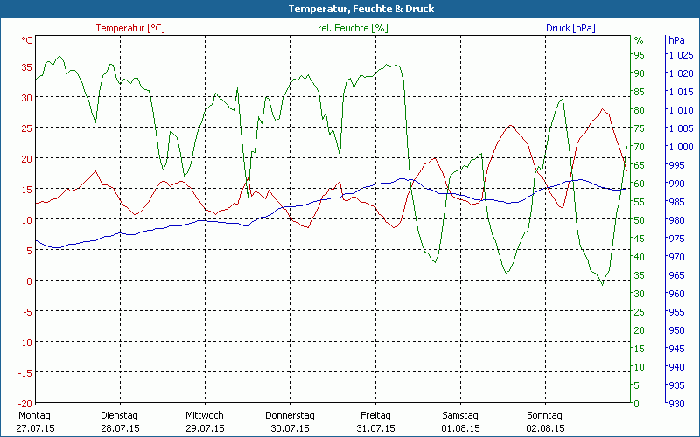The height and width of the screenshot is (437, 700).
Task: Click the green humidity peak on Montag morning
Action: pyautogui.click(x=59, y=57)
